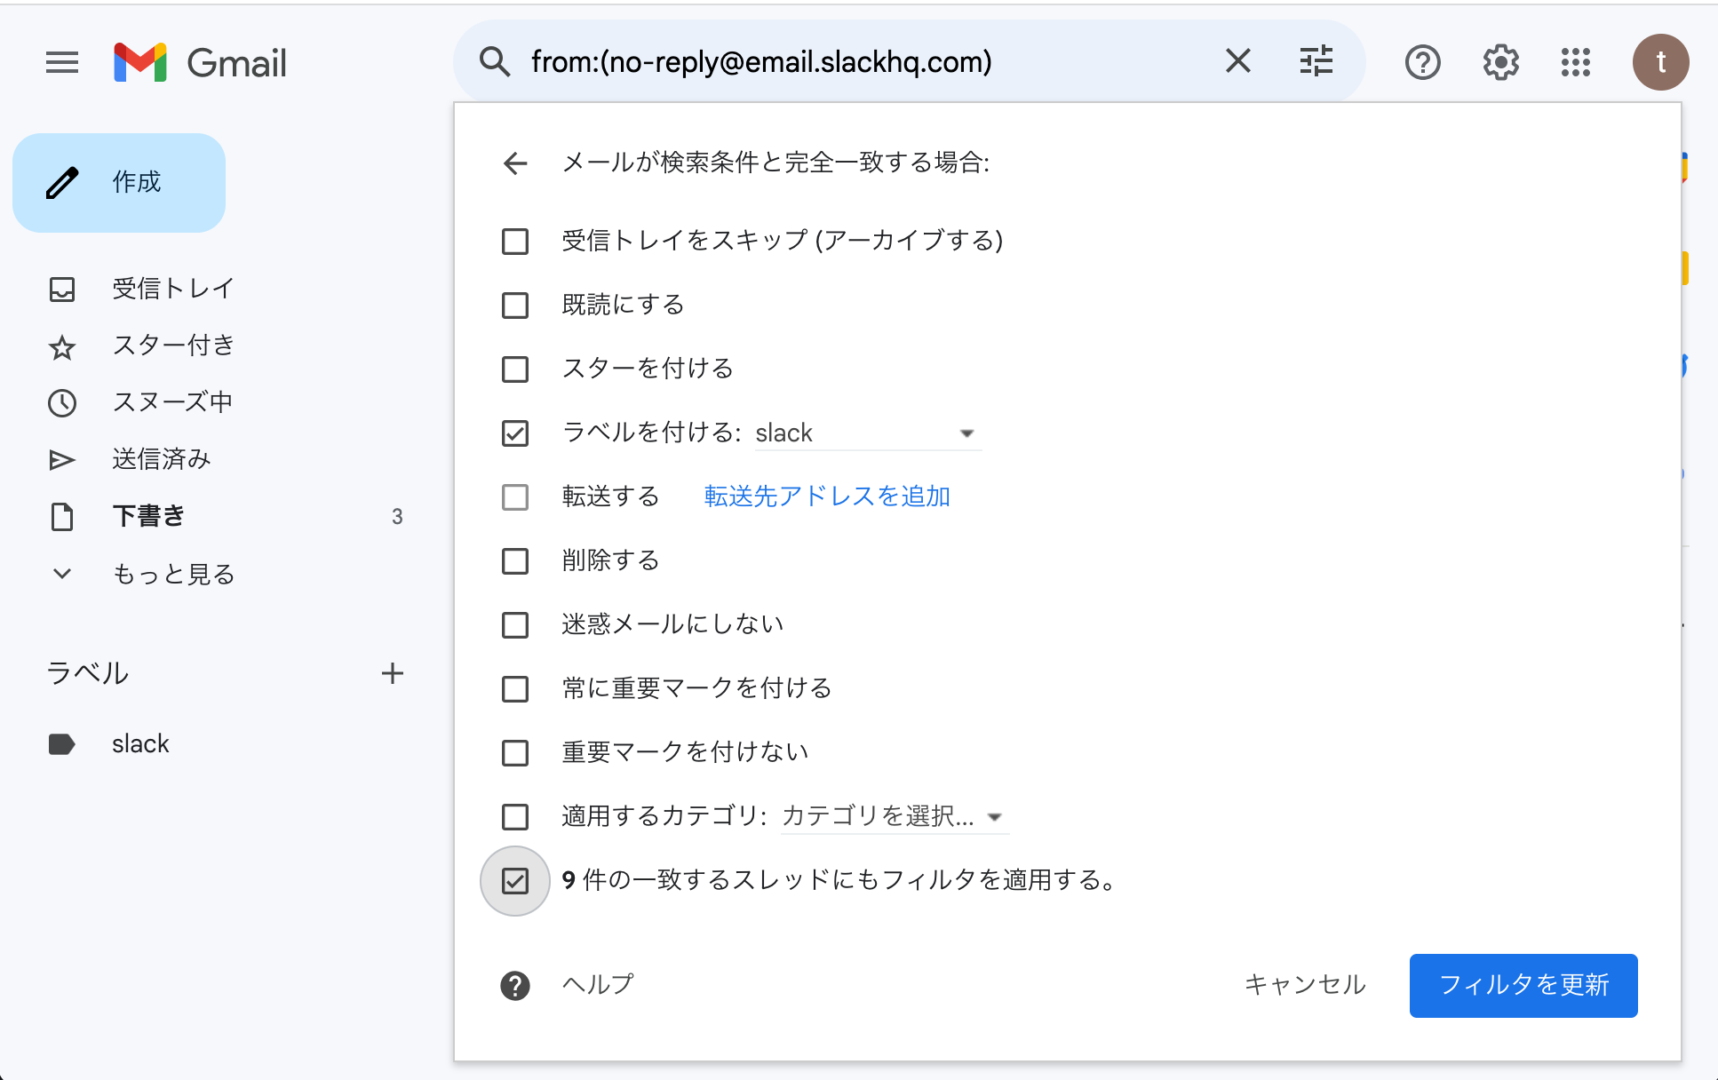Open 下書き drafts folder
1718x1080 pixels.
tap(148, 516)
